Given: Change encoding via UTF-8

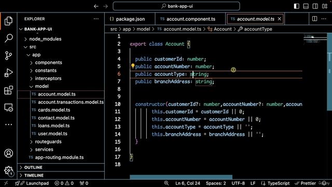Looking at the screenshot, I should click(x=238, y=183).
